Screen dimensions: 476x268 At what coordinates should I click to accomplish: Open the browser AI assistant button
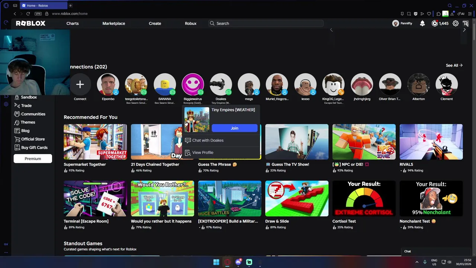click(461, 14)
